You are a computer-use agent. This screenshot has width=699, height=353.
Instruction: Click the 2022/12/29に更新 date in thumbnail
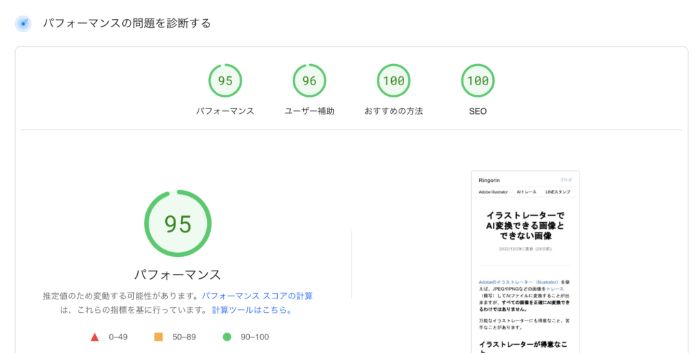pyautogui.click(x=525, y=249)
